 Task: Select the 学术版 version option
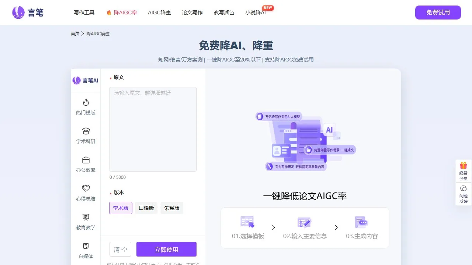point(121,208)
